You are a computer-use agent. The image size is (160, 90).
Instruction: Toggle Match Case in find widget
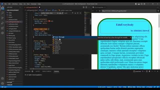point(58,13)
